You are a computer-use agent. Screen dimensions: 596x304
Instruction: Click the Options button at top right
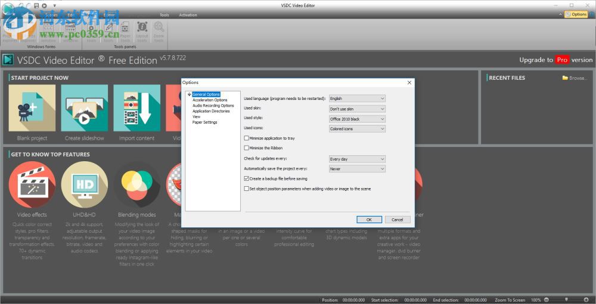576,14
